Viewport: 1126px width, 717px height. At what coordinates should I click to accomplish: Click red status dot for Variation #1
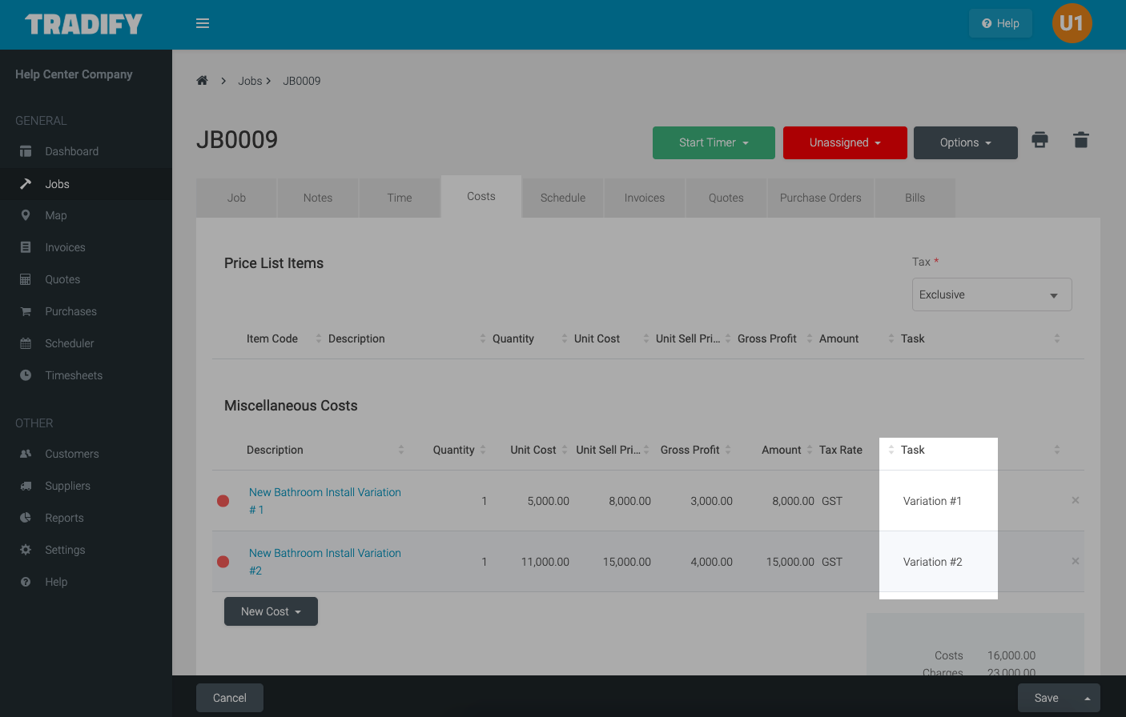click(223, 501)
